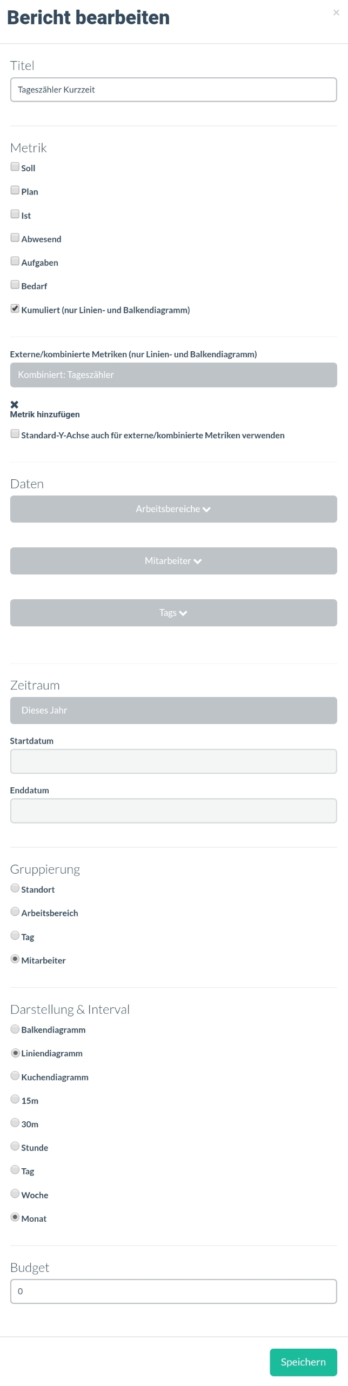This screenshot has width=348, height=1386.
Task: Close the Bericht bearbeiten dialog
Action: click(336, 13)
